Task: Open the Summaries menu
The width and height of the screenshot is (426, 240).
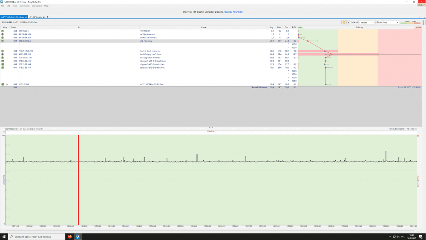Action: (25, 6)
